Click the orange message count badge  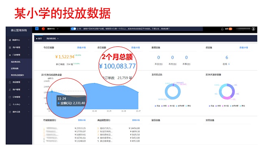point(230,29)
